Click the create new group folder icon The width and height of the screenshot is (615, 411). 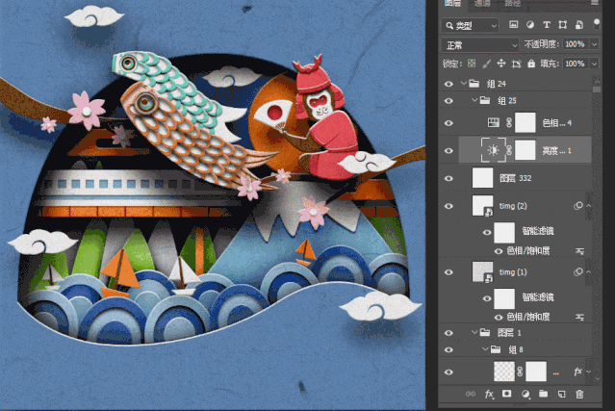(542, 394)
